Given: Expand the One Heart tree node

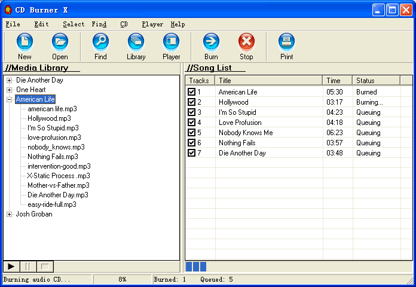Looking at the screenshot, I should 10,90.
